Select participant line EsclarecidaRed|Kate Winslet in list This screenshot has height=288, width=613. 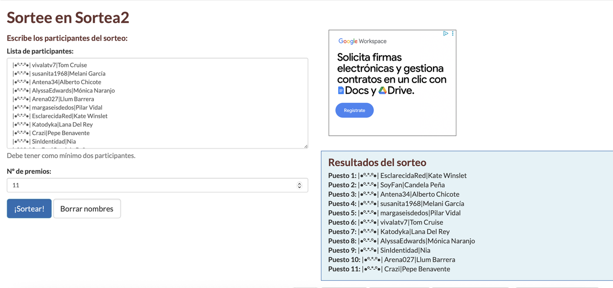tap(60, 116)
